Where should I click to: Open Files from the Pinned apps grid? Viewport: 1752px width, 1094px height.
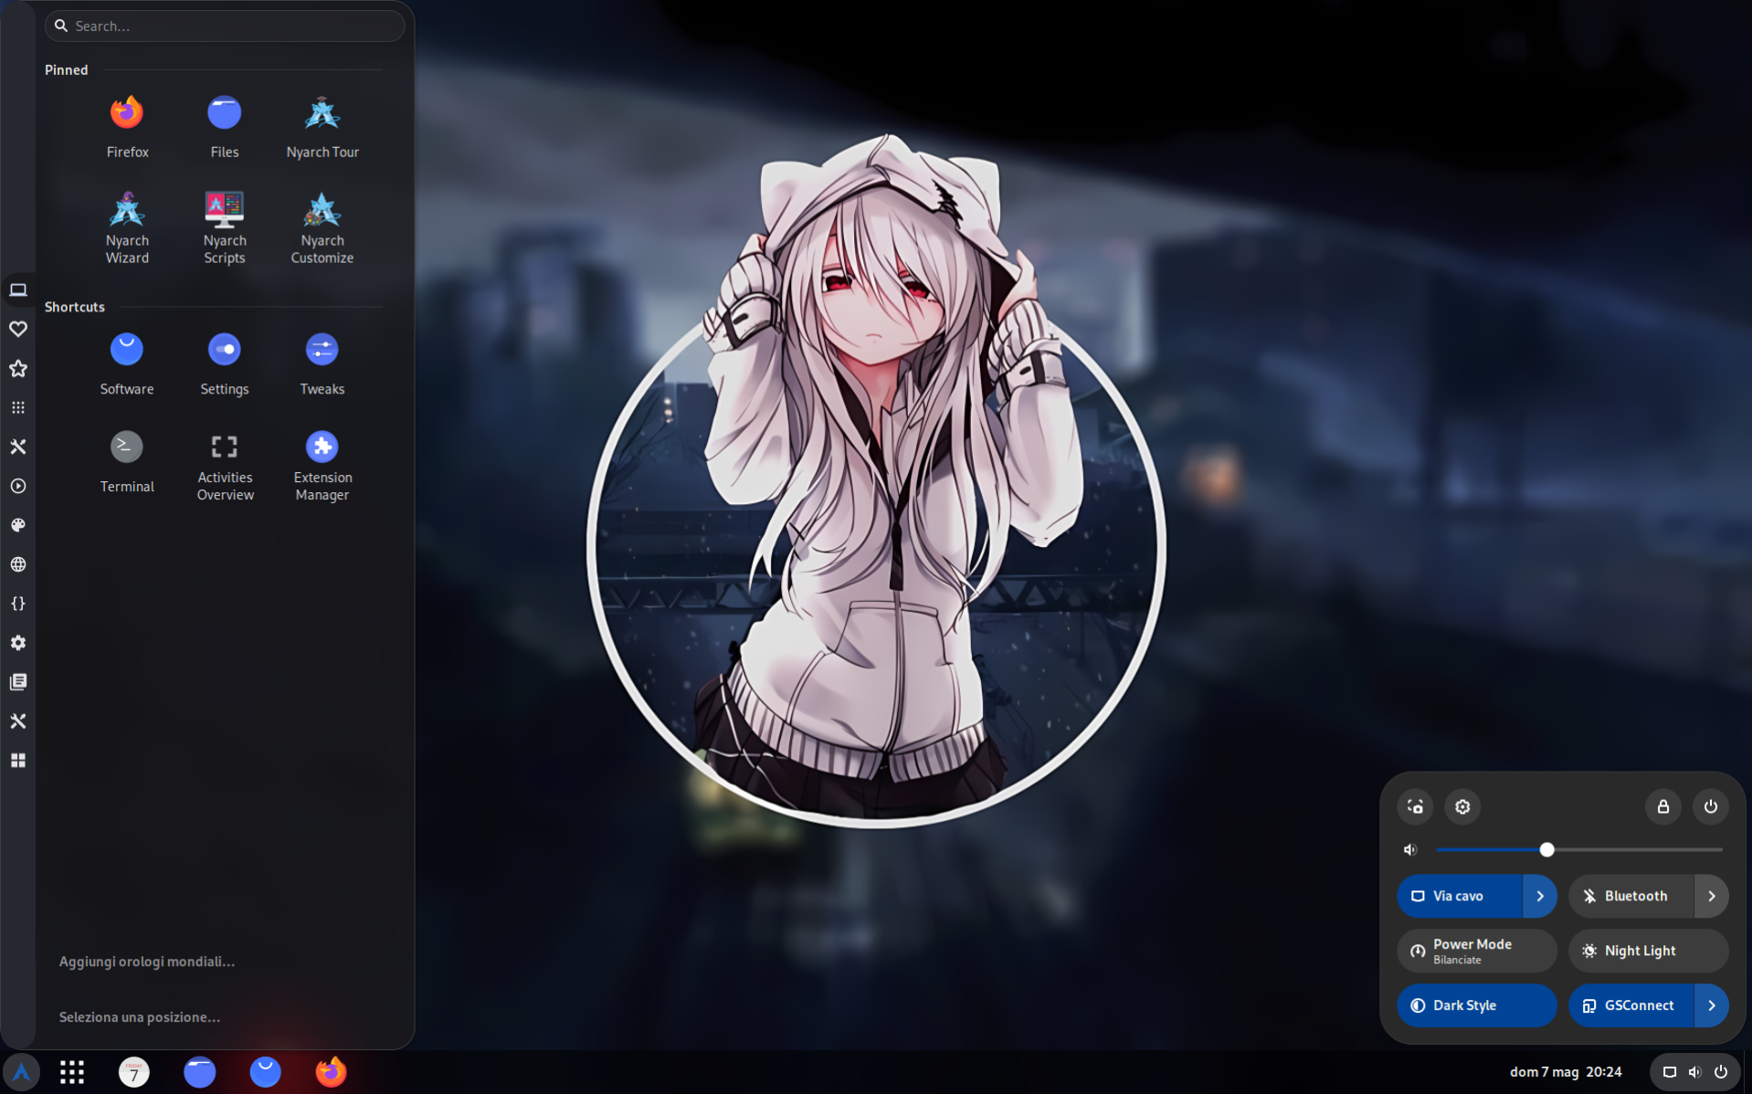pos(225,127)
